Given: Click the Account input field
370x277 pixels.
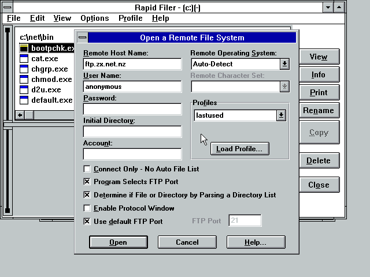Looking at the screenshot, I should (132, 154).
